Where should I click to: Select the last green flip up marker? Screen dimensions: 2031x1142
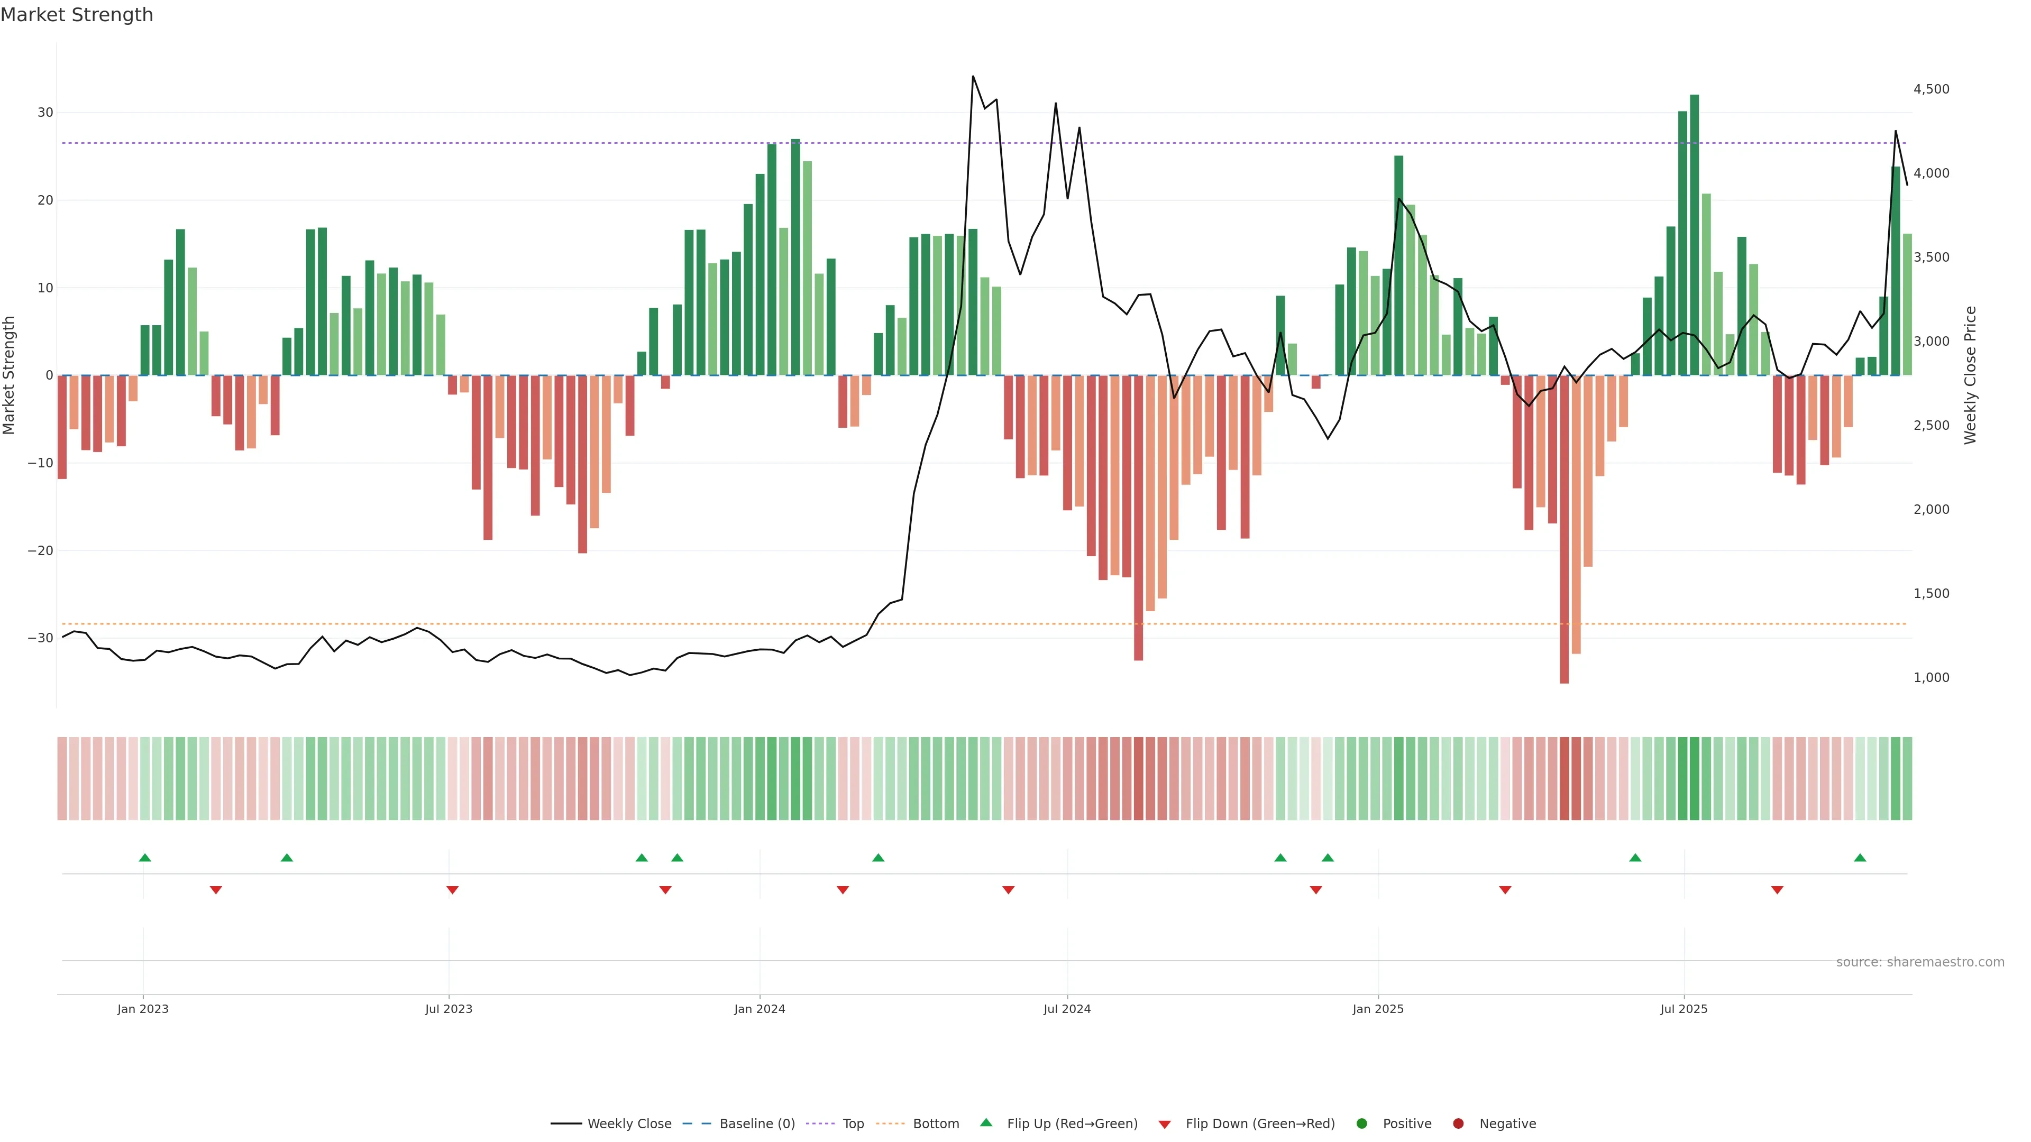coord(1860,858)
